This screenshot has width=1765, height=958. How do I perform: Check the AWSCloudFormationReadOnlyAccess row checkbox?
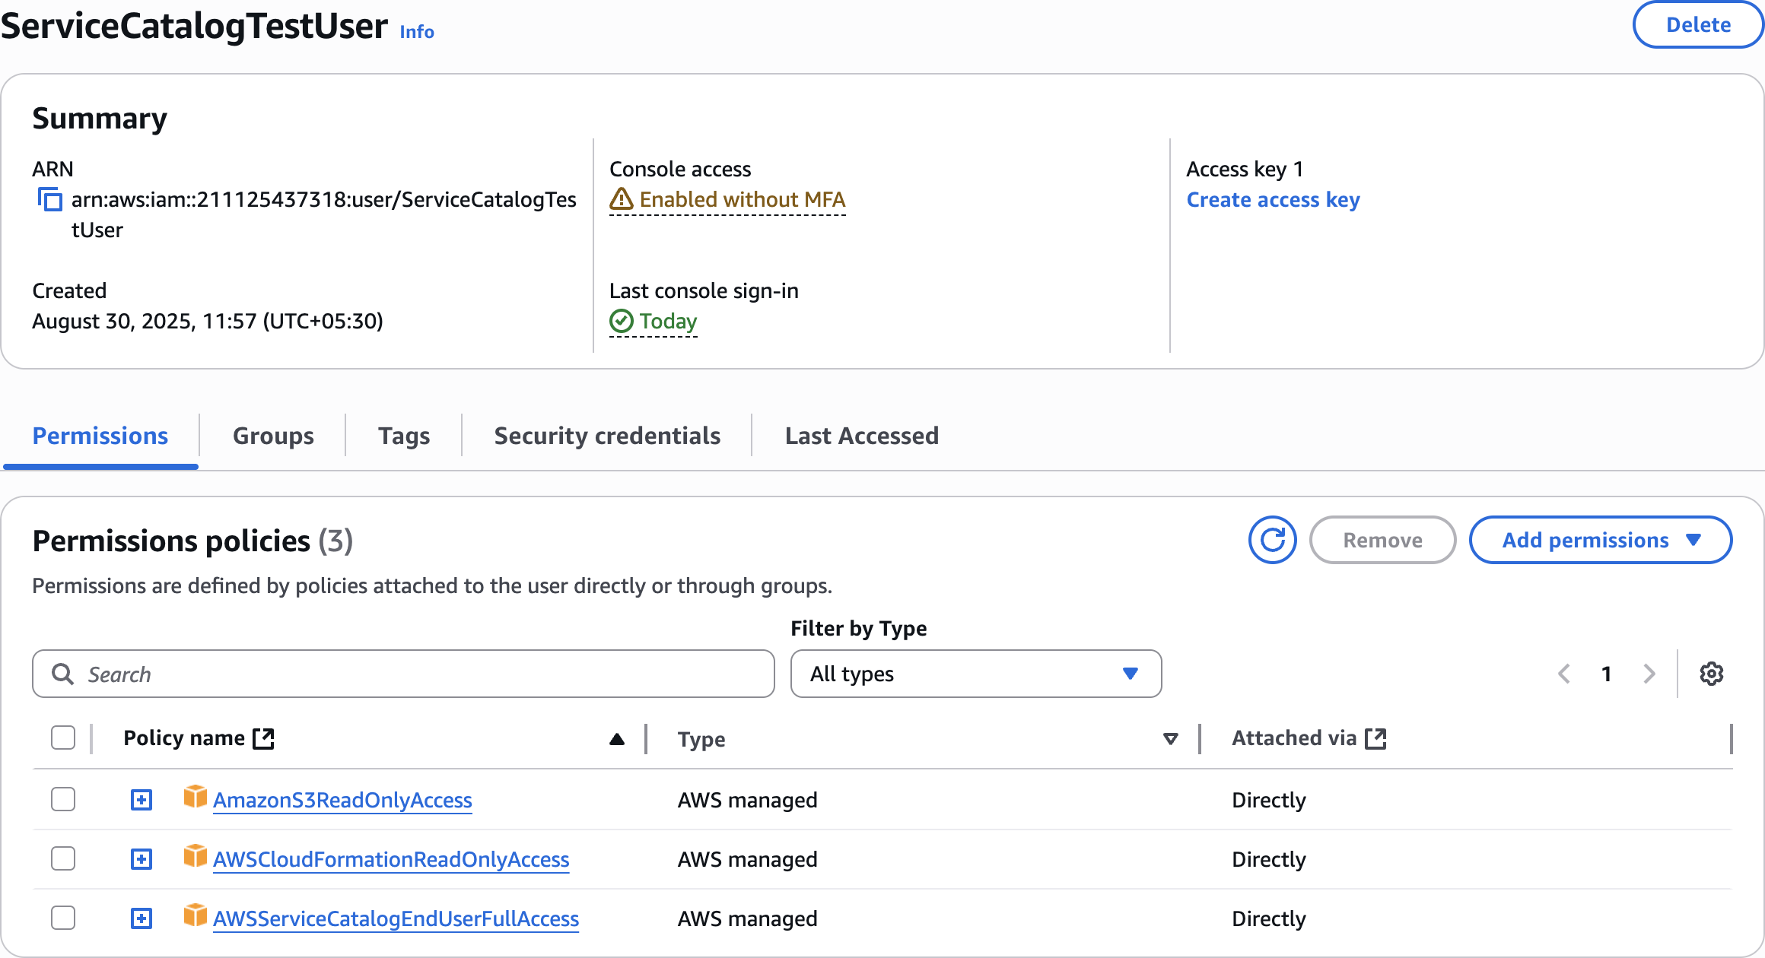63,859
